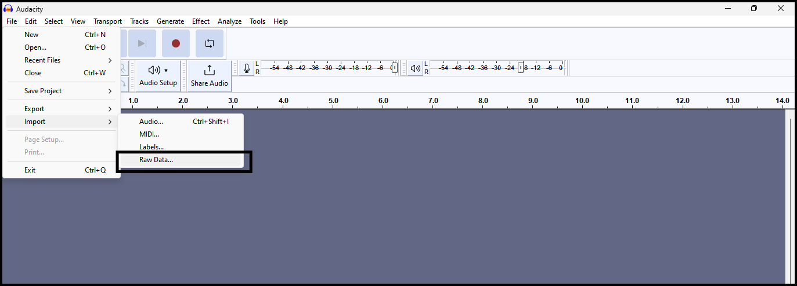Open the Select menu
This screenshot has height=286, width=797.
pyautogui.click(x=53, y=21)
